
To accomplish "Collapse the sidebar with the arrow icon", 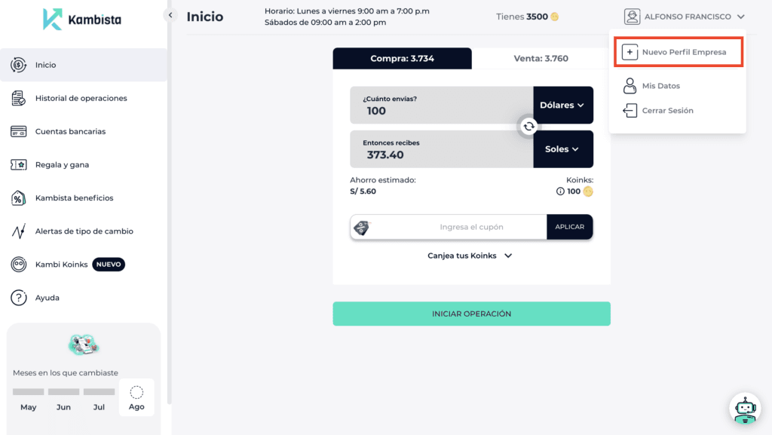I will tap(170, 15).
